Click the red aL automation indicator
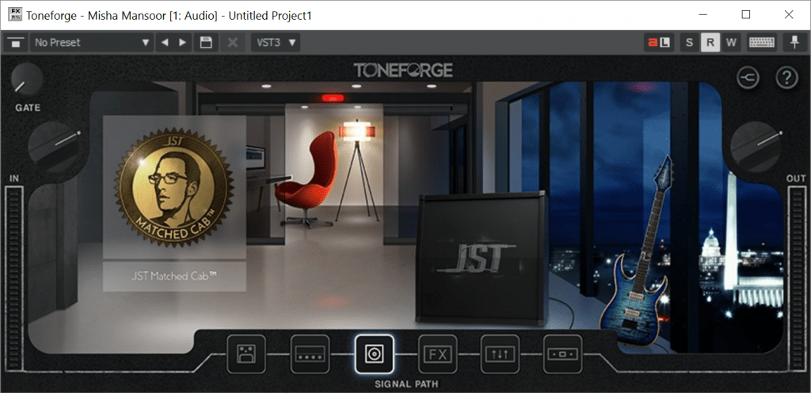This screenshot has height=393, width=811. tap(659, 43)
